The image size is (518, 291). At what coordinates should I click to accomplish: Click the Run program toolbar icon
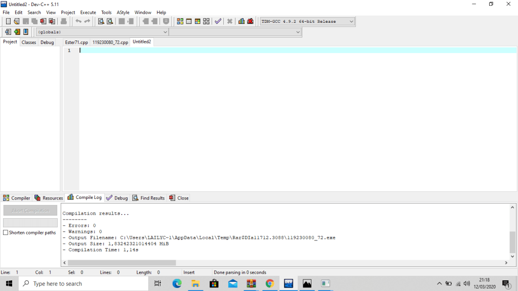pyautogui.click(x=189, y=21)
